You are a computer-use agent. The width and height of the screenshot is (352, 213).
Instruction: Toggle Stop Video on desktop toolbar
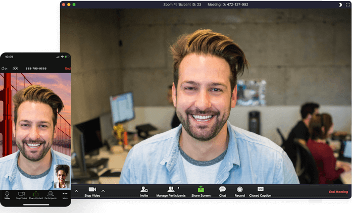[92, 192]
